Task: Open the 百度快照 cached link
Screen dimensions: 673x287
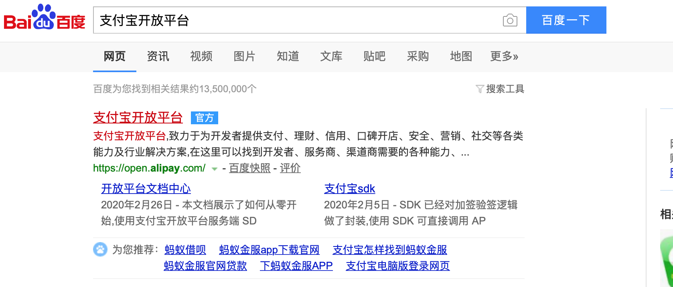Action: 250,168
